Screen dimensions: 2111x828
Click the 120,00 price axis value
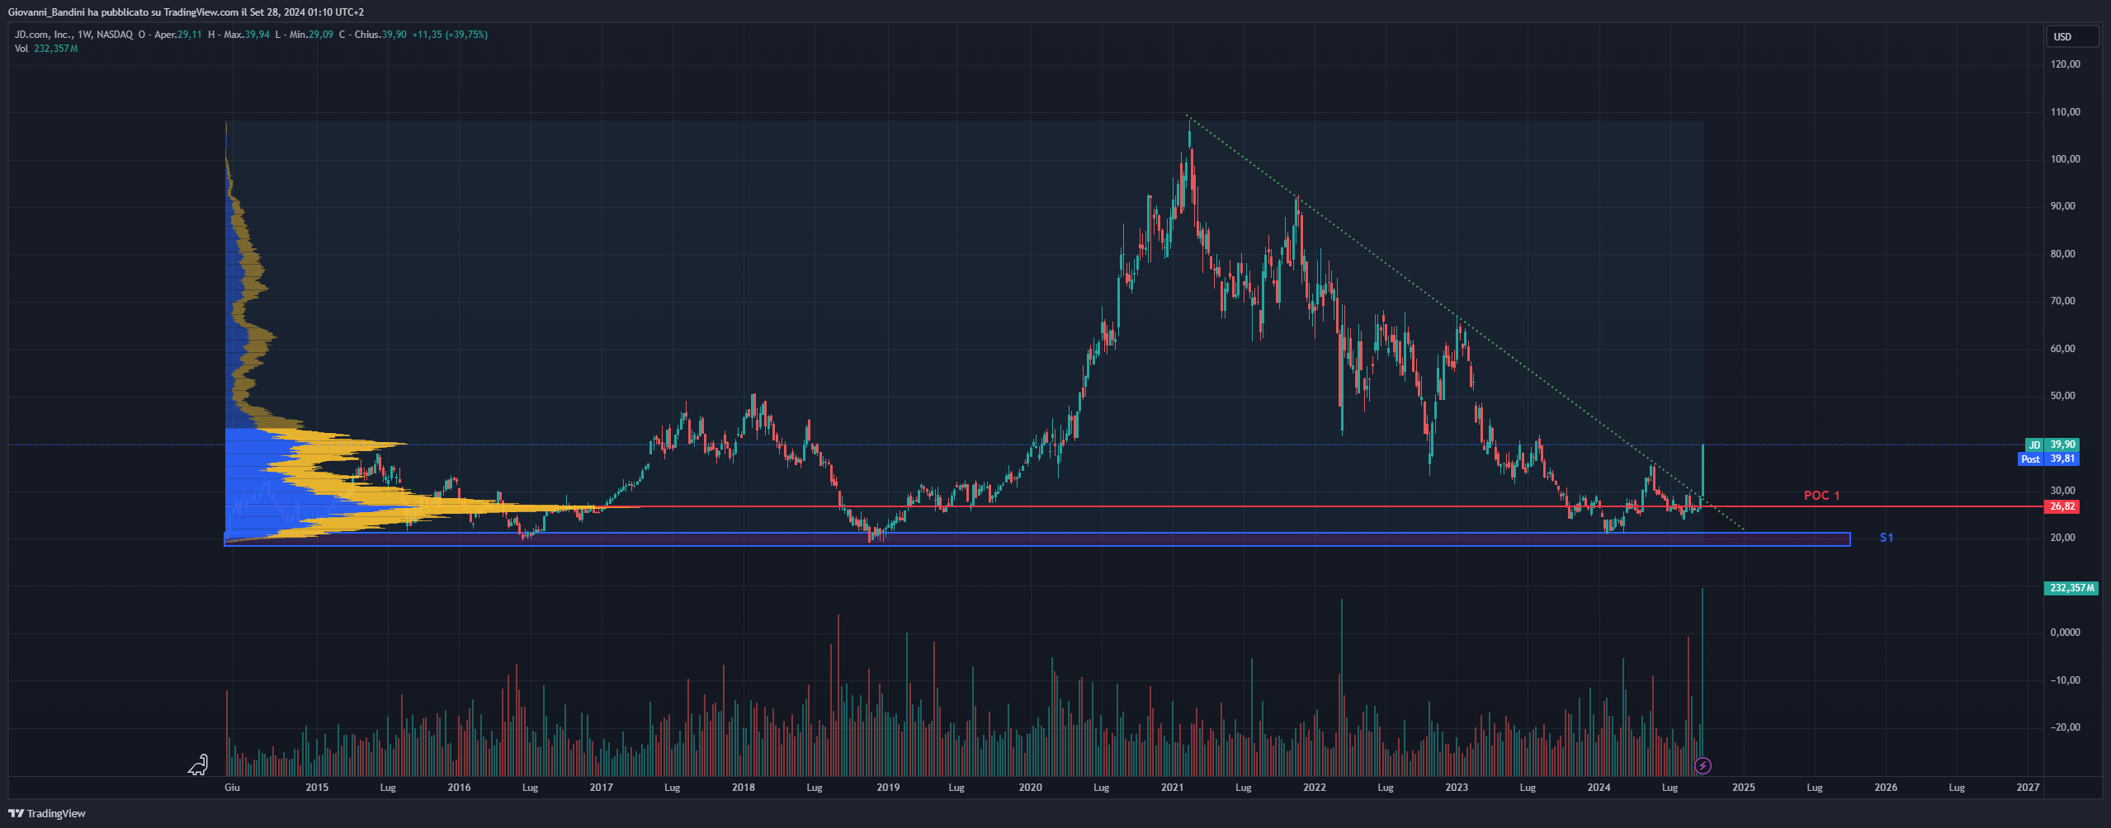pyautogui.click(x=2066, y=64)
